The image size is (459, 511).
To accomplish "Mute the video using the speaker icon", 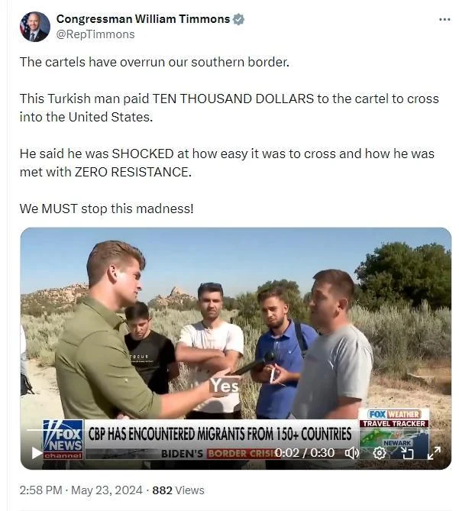I will point(351,453).
